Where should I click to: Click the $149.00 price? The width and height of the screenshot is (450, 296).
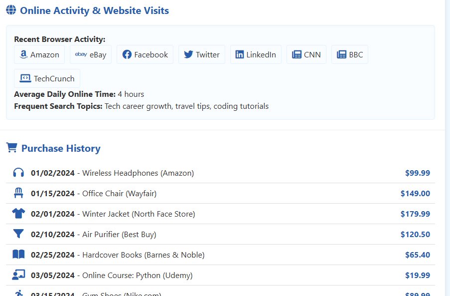415,193
